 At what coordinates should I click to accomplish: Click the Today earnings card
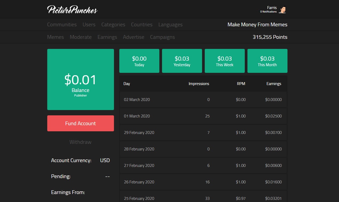tap(139, 61)
